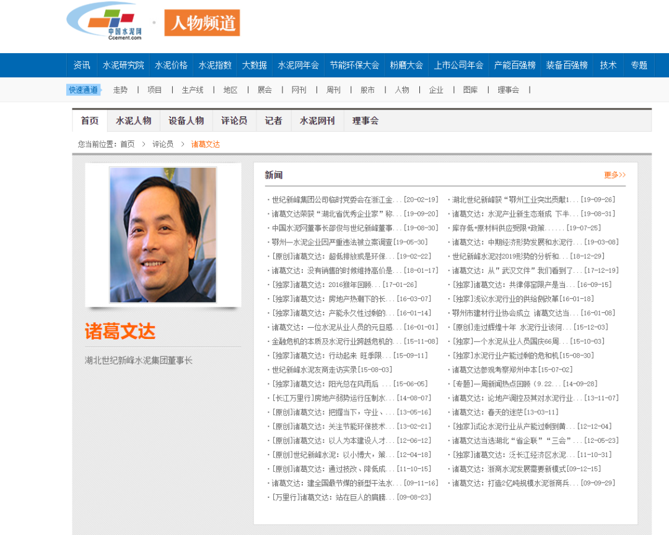The width and height of the screenshot is (669, 535).
Task: Switch to the 水泥人物 tab
Action: 134,121
